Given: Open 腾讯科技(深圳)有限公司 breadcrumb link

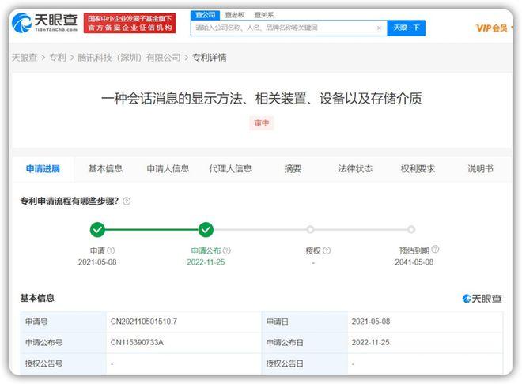Looking at the screenshot, I should coord(129,58).
